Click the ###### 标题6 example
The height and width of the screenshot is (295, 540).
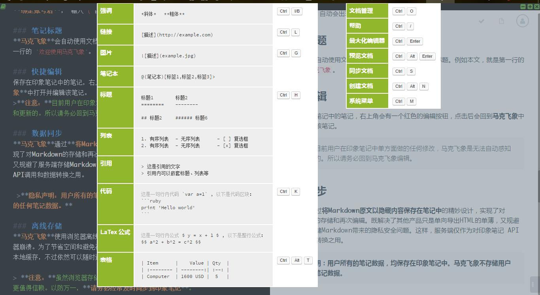(192, 118)
